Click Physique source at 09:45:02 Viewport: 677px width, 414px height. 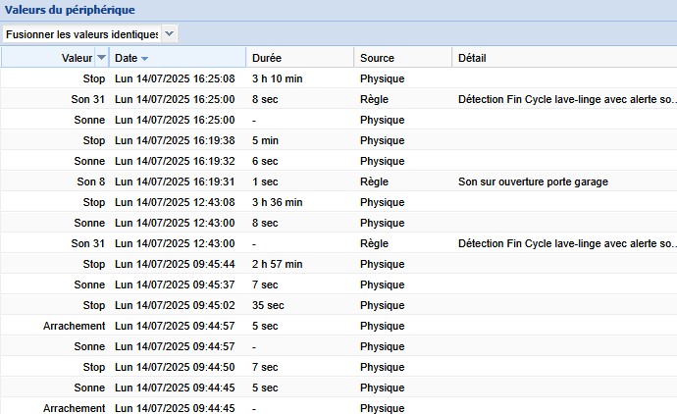[x=382, y=305]
